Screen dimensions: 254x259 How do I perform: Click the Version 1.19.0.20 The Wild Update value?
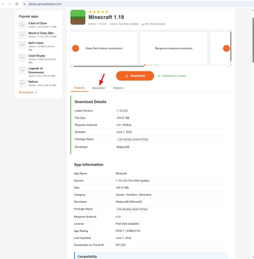[x=133, y=181]
